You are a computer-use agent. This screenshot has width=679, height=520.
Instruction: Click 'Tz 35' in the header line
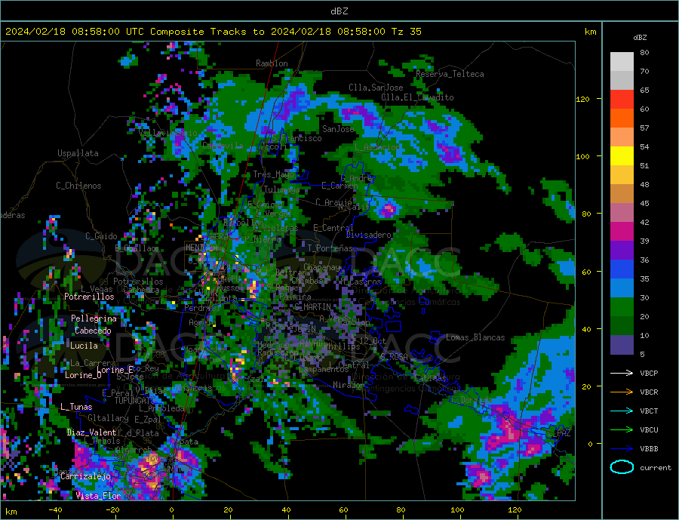pos(406,32)
